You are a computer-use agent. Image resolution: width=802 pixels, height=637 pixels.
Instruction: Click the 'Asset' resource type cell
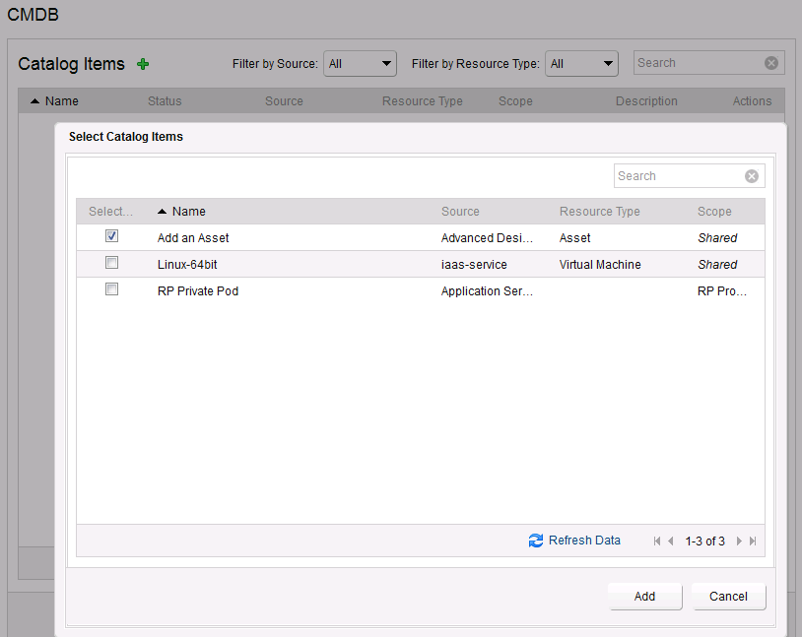[x=575, y=237]
